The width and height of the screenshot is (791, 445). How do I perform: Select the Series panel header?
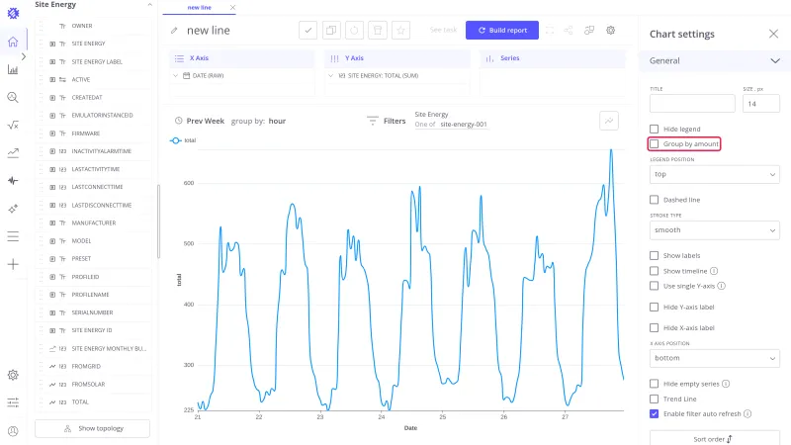(553, 58)
